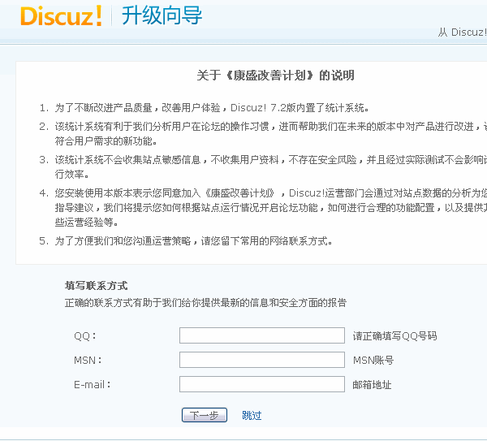Screen dimensions: 487x441
Task: Focus the QQ input field
Action: (x=262, y=335)
